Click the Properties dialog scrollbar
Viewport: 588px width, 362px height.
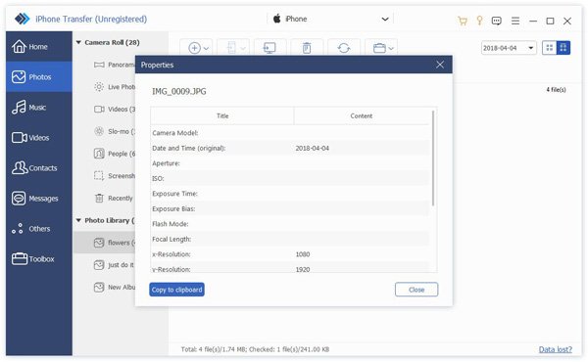pos(433,158)
